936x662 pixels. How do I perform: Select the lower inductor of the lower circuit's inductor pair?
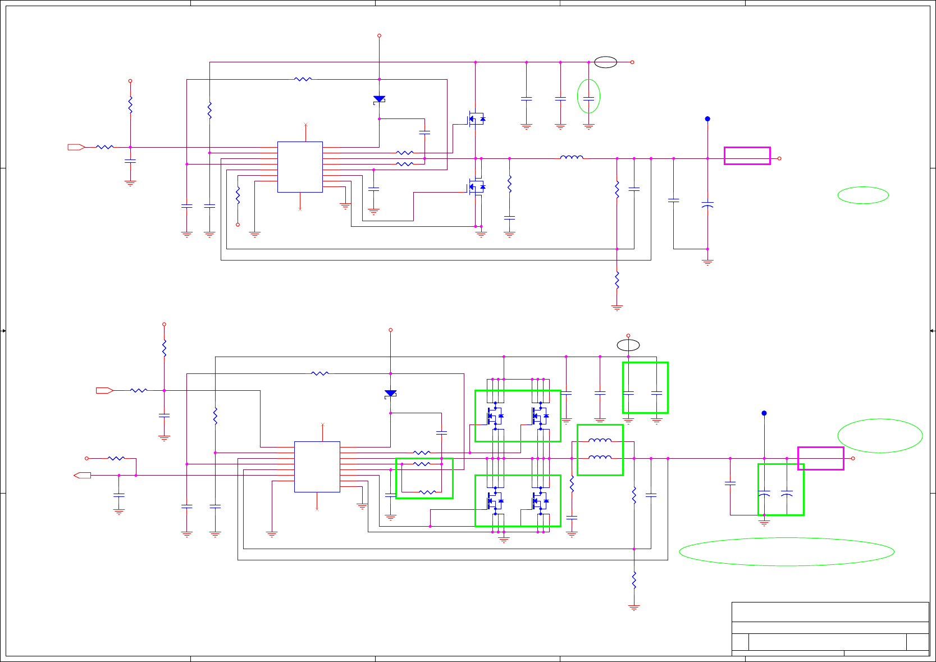tap(600, 457)
